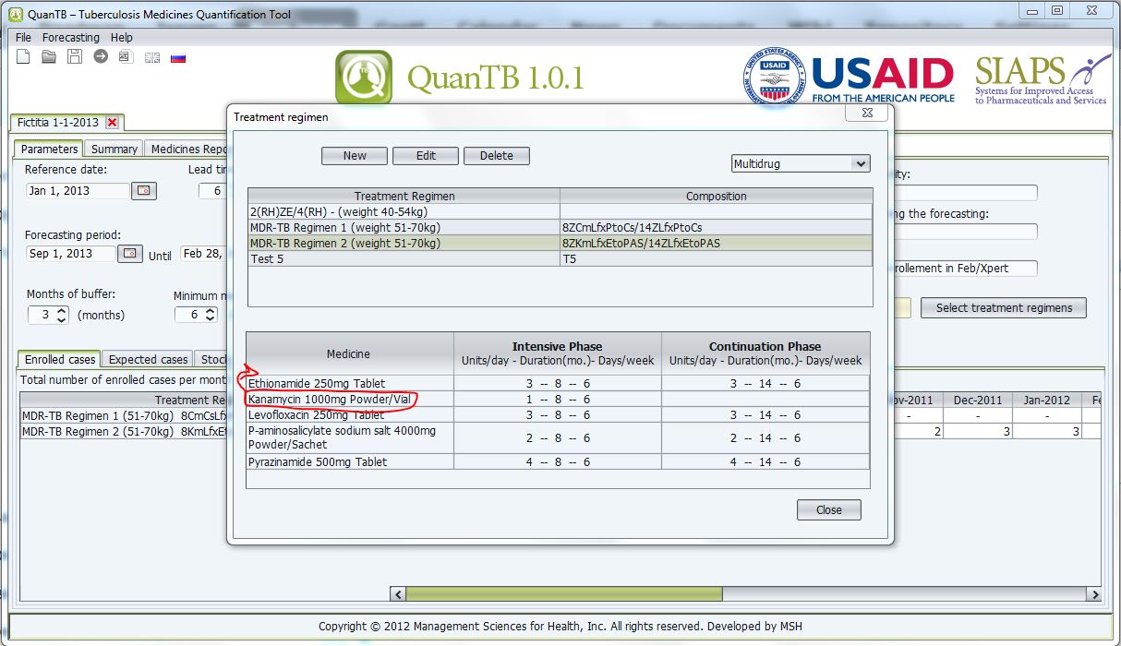Open the Reference date calendar picker icon
The image size is (1121, 646).
coord(144,191)
